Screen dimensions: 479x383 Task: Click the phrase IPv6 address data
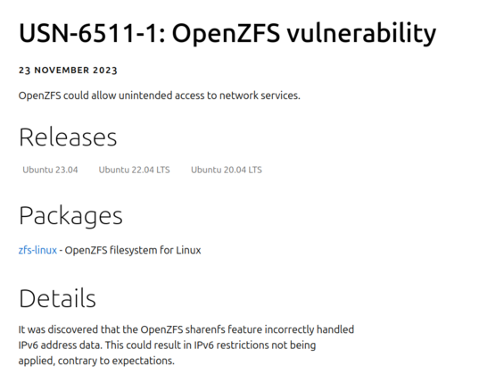click(60, 346)
